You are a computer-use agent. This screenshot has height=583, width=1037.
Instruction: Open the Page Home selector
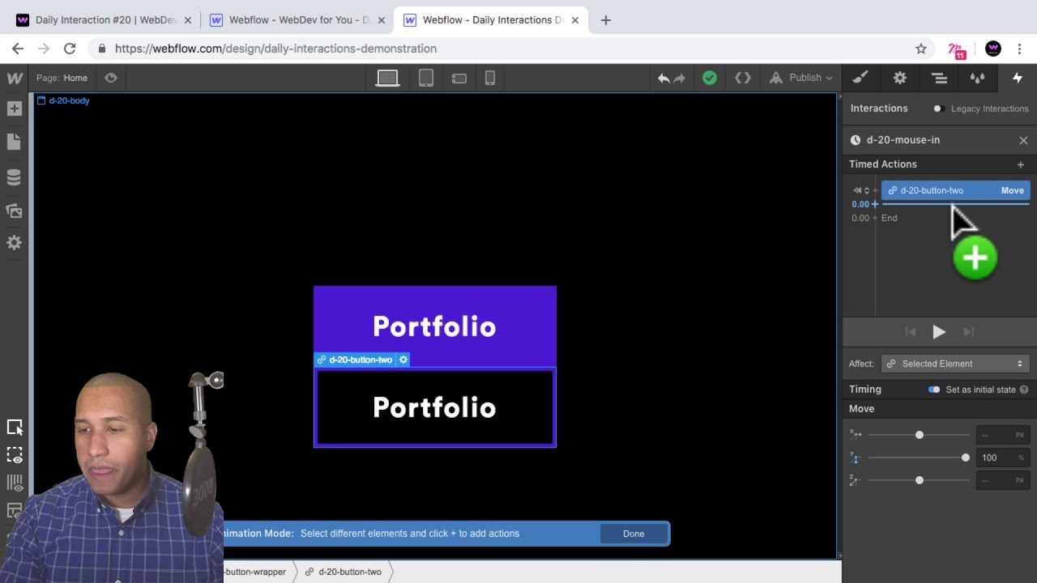[62, 78]
